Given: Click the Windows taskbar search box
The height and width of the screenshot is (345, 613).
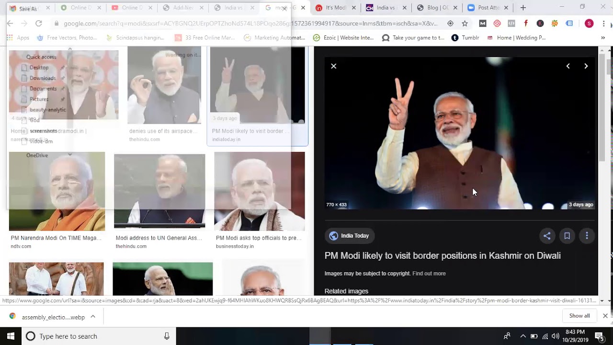Looking at the screenshot, I should click(99, 336).
